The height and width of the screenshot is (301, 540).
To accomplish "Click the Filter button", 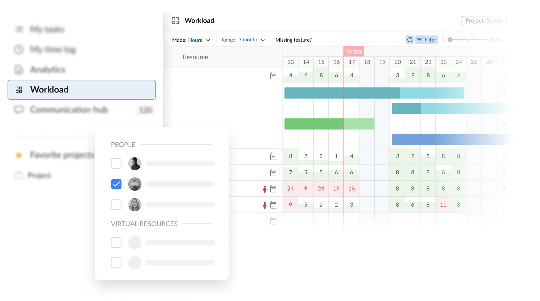I will (427, 40).
